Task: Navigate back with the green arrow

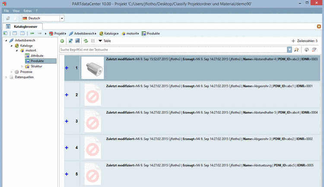Action: [x=32, y=33]
